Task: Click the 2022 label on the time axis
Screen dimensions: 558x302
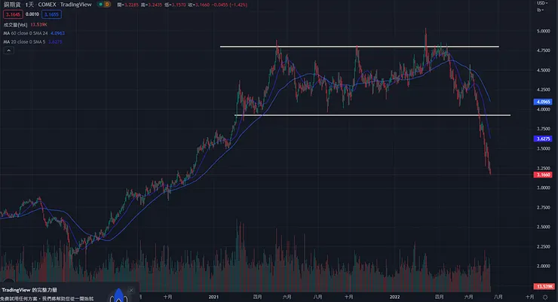Action: pyautogui.click(x=394, y=297)
